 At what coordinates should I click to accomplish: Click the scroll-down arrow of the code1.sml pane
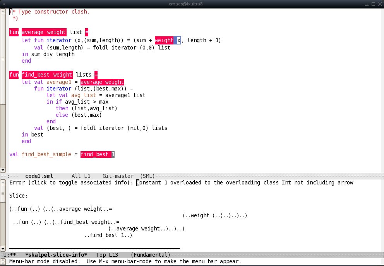click(x=3, y=170)
